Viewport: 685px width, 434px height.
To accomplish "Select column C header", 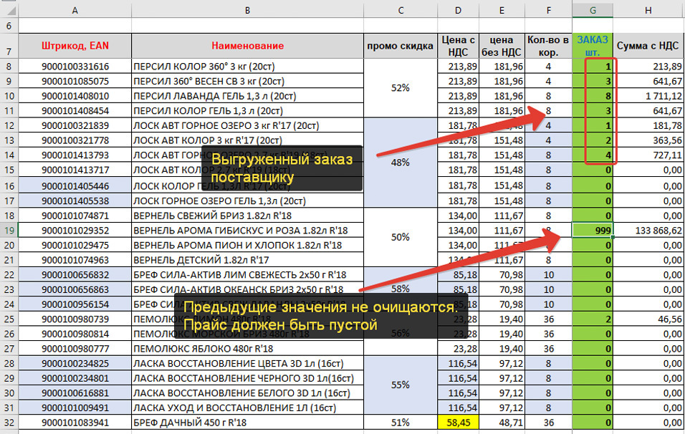I will pos(401,10).
